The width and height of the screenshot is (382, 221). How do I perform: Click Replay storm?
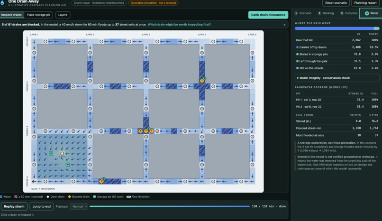click(14, 206)
